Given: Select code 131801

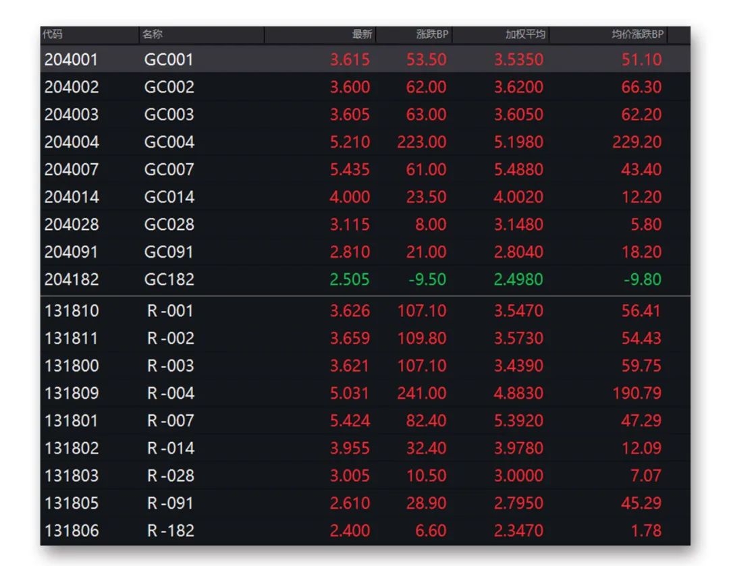Looking at the screenshot, I should point(71,420).
